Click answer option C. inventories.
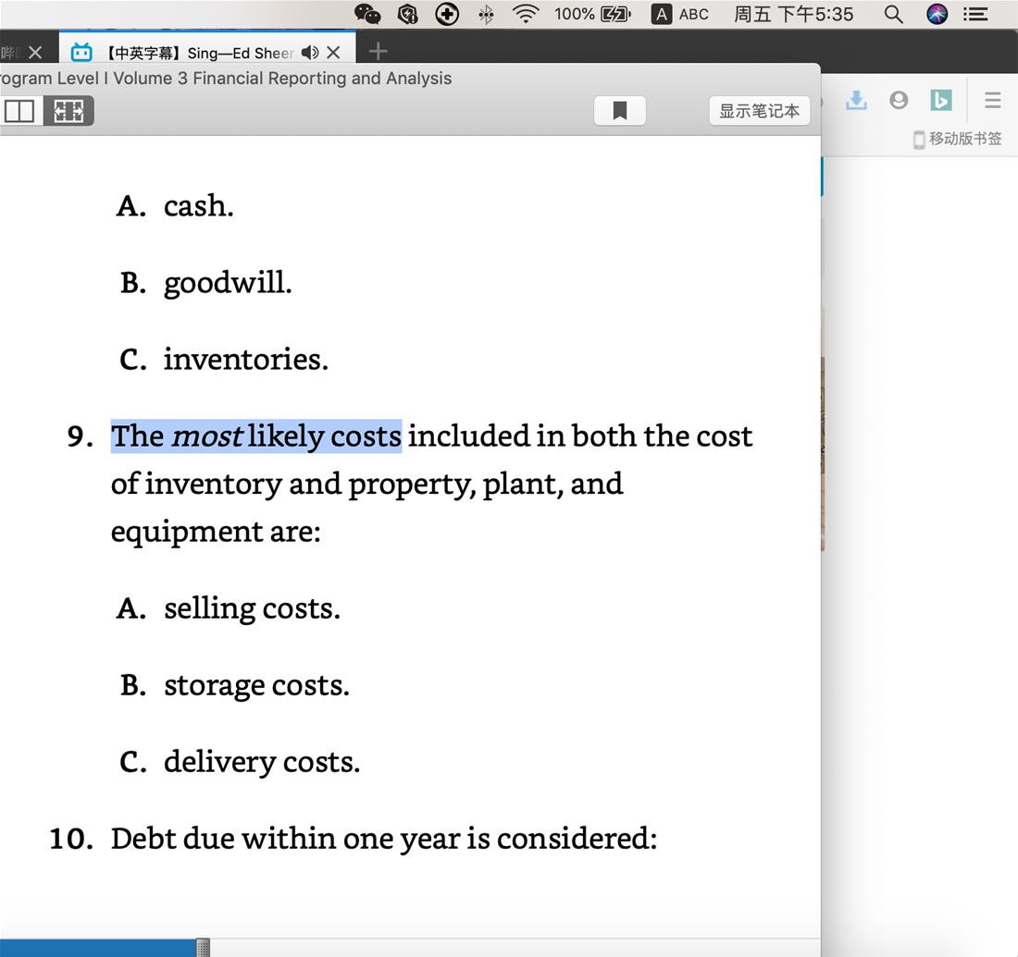 click(224, 360)
